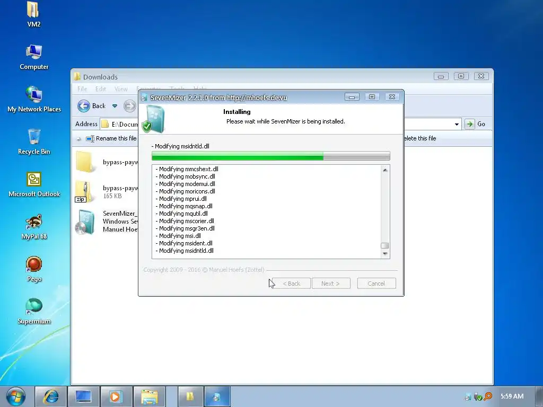
Task: Click the Installing heading text
Action: (237, 112)
